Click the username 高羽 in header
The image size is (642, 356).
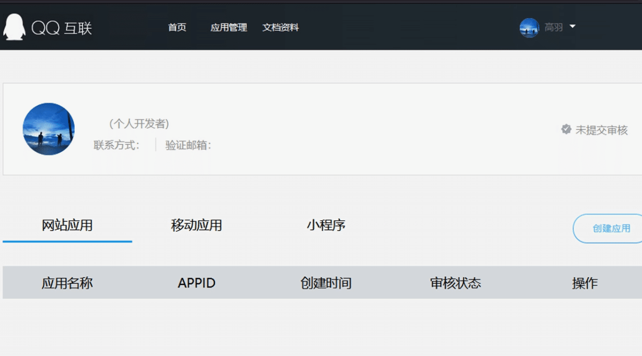(x=553, y=27)
